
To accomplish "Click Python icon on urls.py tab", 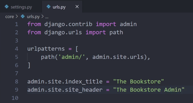I will coord(49,7).
